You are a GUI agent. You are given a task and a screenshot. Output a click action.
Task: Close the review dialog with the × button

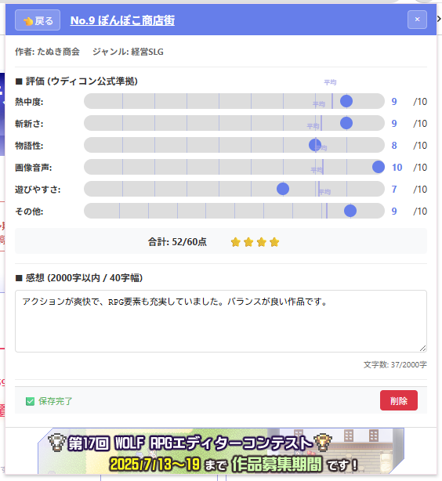417,20
